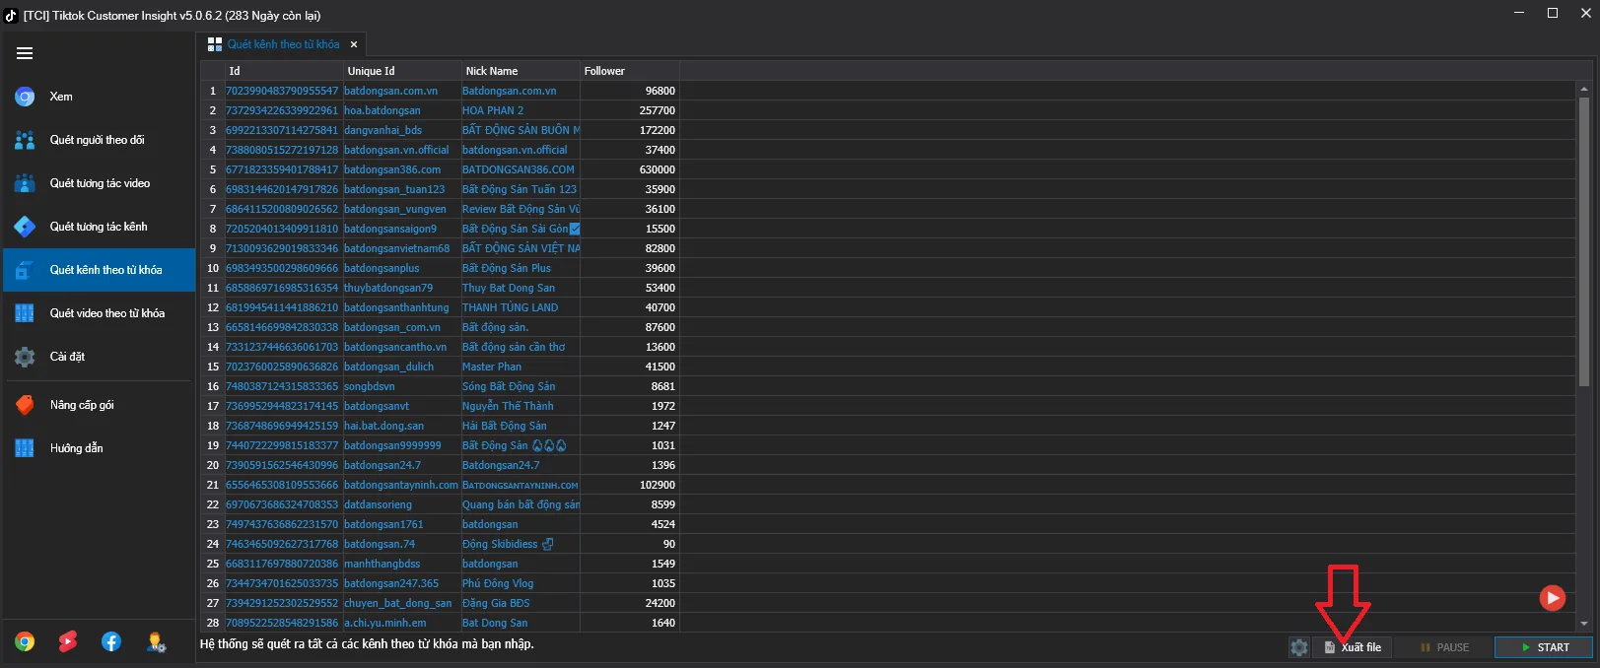Image resolution: width=1600 pixels, height=668 pixels.
Task: Select the cell a.chi.yu.minh.em
Action: [x=402, y=623]
